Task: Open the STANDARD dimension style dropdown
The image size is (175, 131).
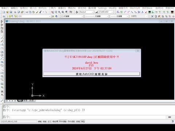Action: pyautogui.click(x=112, y=12)
